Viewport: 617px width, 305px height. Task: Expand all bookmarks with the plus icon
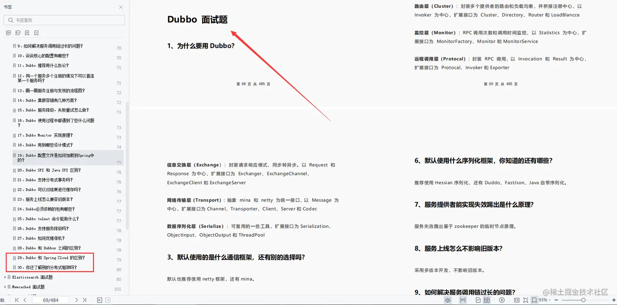point(8,33)
